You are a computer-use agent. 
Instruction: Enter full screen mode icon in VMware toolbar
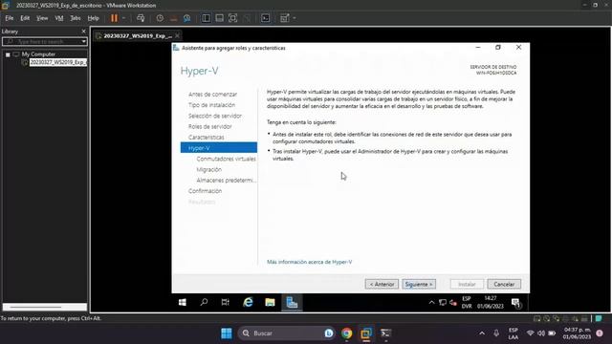233,18
